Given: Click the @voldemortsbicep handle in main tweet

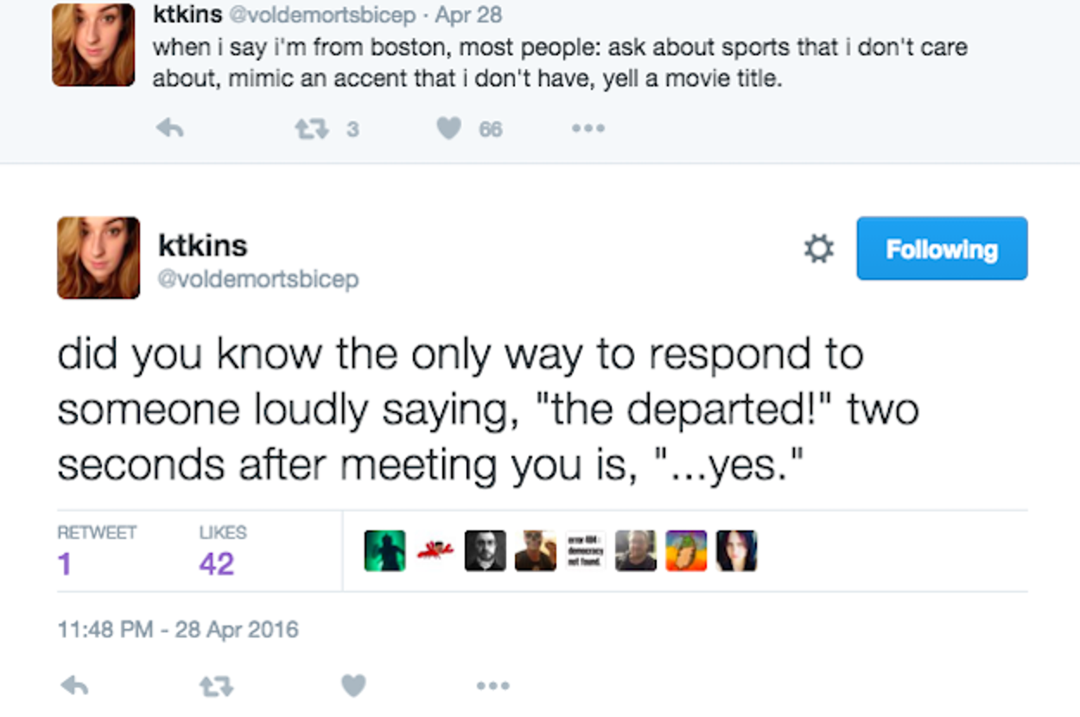Looking at the screenshot, I should [257, 280].
